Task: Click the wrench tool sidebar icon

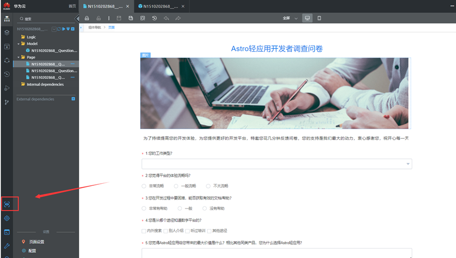Action: pyautogui.click(x=7, y=246)
